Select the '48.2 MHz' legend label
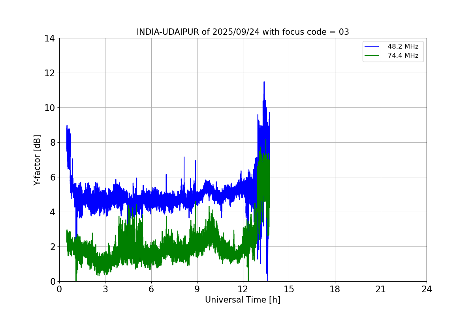The image size is (474, 316). pos(403,47)
